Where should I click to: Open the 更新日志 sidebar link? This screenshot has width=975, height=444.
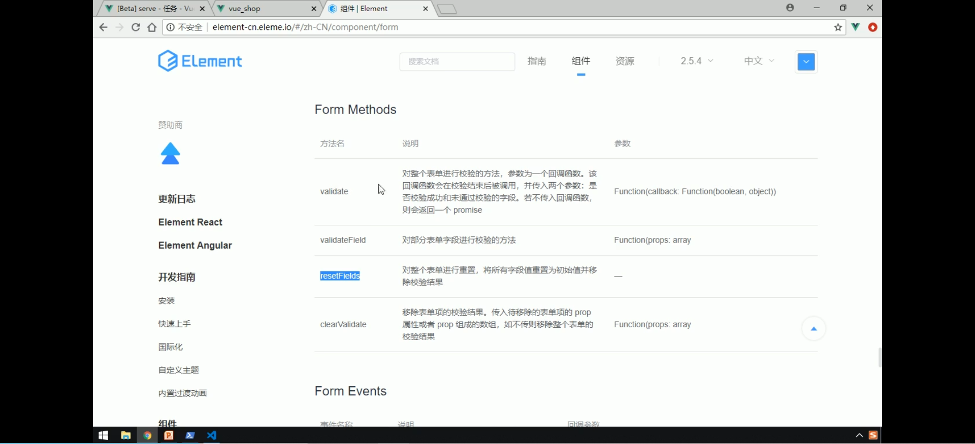click(x=177, y=199)
